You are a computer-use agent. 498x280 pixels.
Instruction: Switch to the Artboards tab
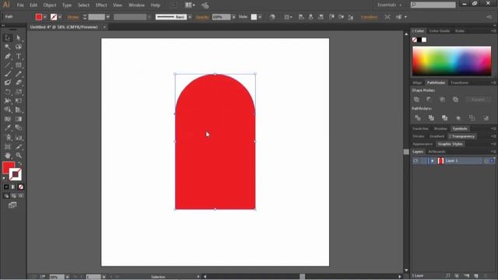(437, 152)
